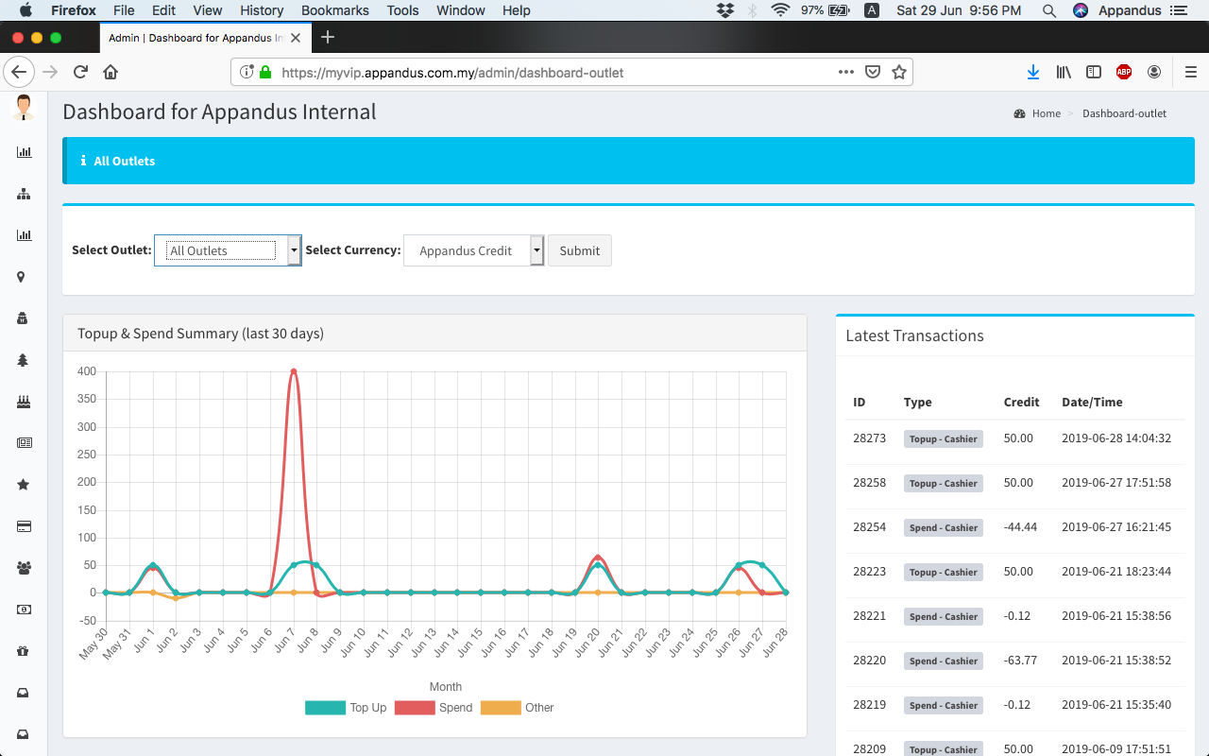Click the Adblock Plus ABP icon

(x=1124, y=72)
